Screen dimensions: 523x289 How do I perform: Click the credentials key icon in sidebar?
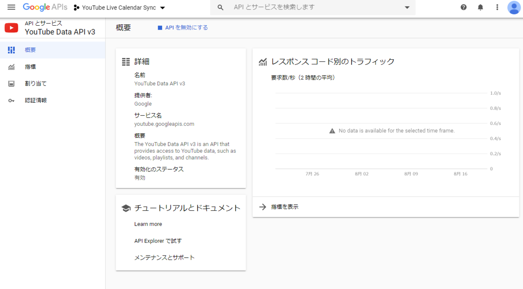(11, 101)
